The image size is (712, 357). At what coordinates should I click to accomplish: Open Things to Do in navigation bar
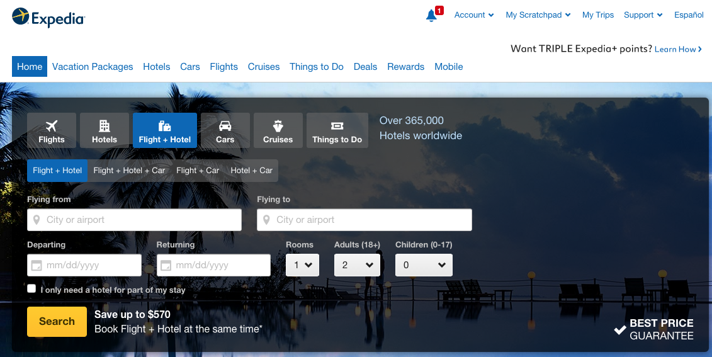[x=317, y=66]
